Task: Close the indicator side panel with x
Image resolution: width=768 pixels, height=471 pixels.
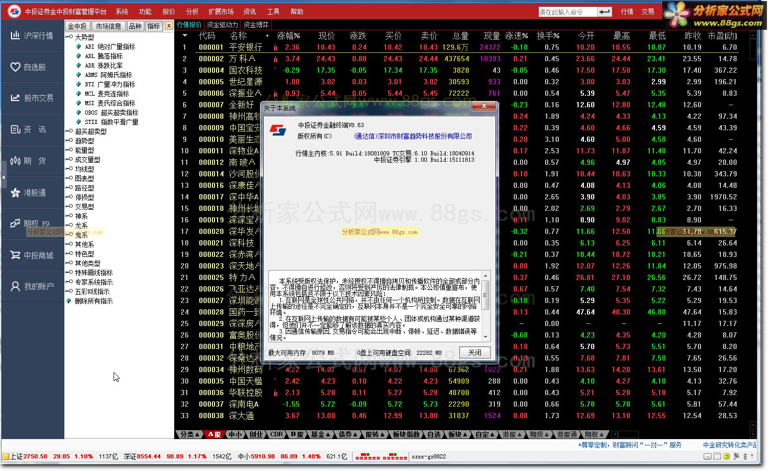Action: (168, 26)
